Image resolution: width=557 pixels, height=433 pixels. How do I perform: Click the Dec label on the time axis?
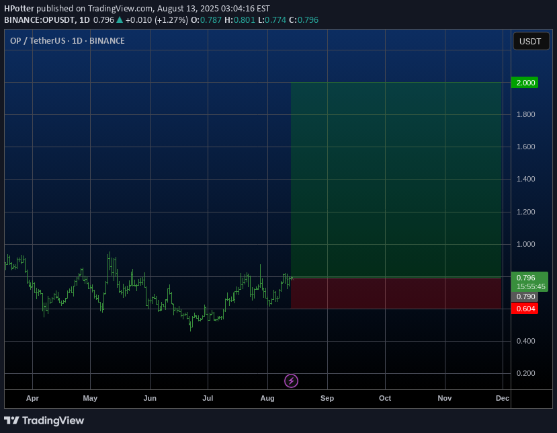[x=503, y=398]
